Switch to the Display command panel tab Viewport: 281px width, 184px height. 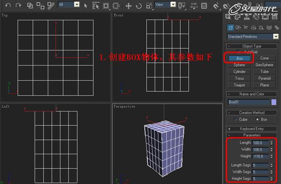(x=265, y=17)
